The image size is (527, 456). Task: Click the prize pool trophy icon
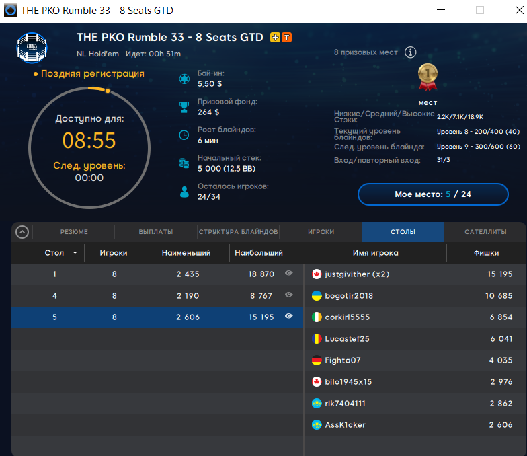[x=184, y=107]
